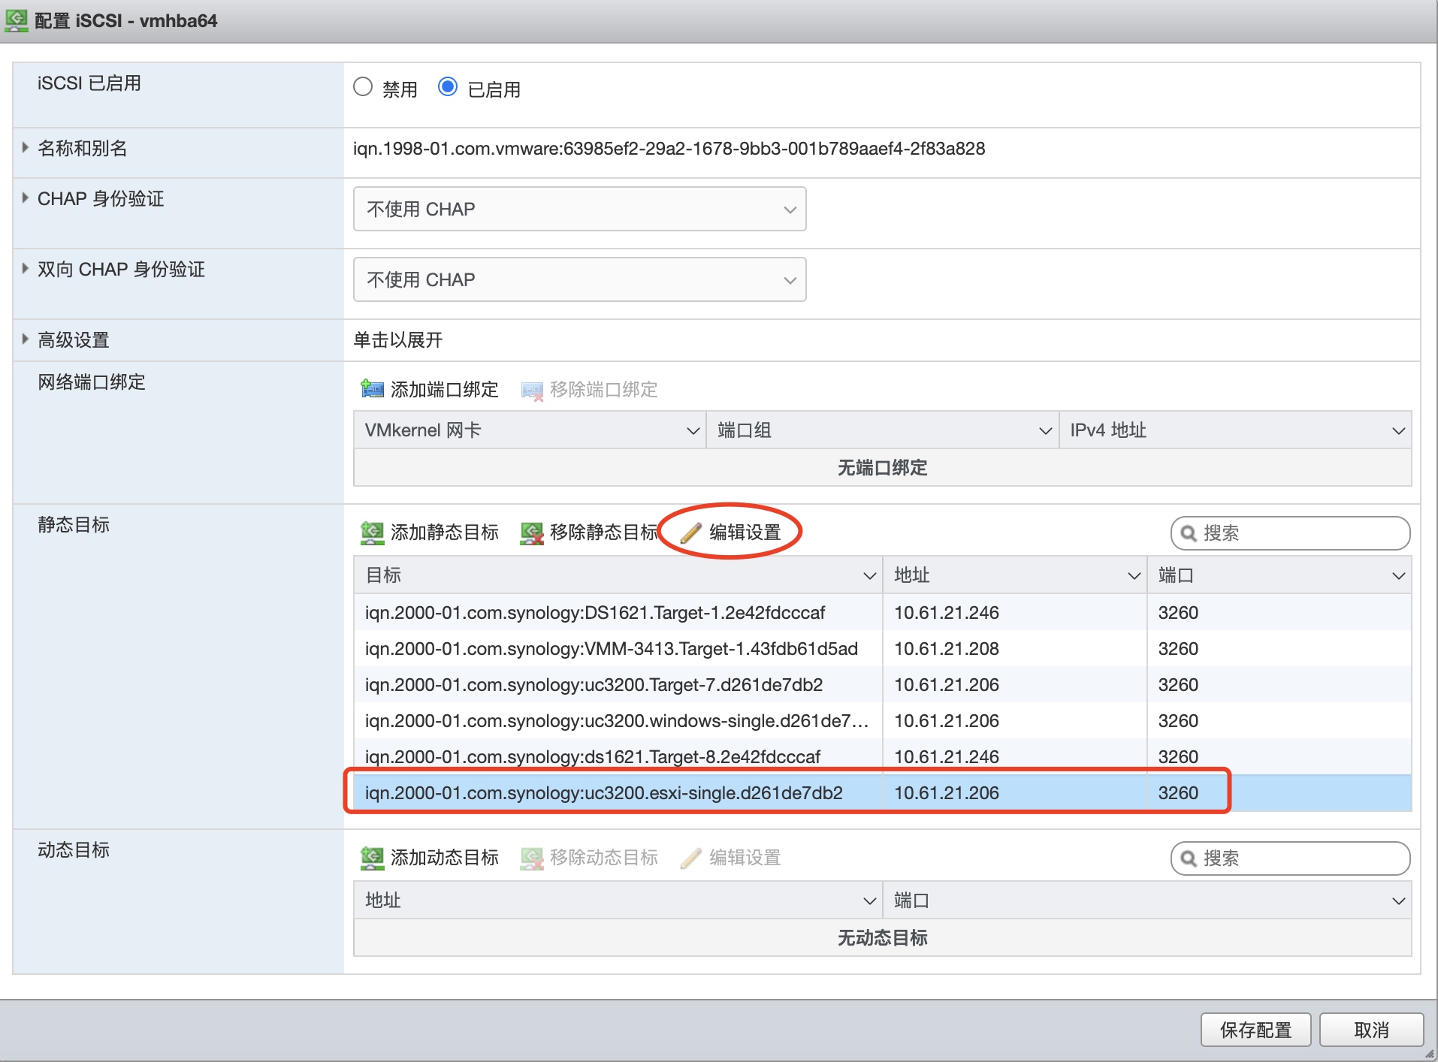1438x1062 pixels.
Task: Open the dynamic 端口 column menu arrow
Action: [1398, 901]
